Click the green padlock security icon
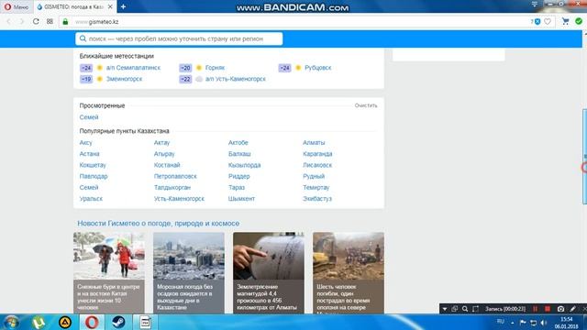This screenshot has height=330, width=587. click(65, 22)
